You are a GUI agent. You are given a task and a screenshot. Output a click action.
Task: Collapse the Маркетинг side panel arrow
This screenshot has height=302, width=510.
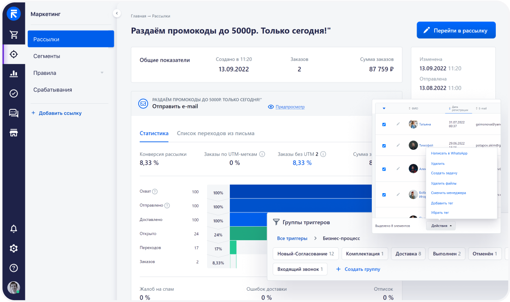[x=117, y=13]
